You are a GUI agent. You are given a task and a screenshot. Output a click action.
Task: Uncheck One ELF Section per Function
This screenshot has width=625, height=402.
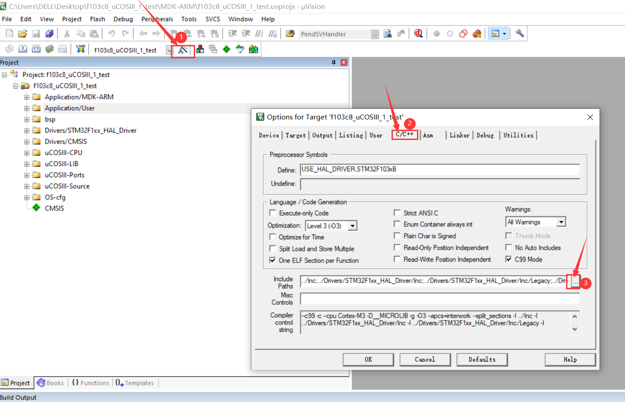pos(273,260)
